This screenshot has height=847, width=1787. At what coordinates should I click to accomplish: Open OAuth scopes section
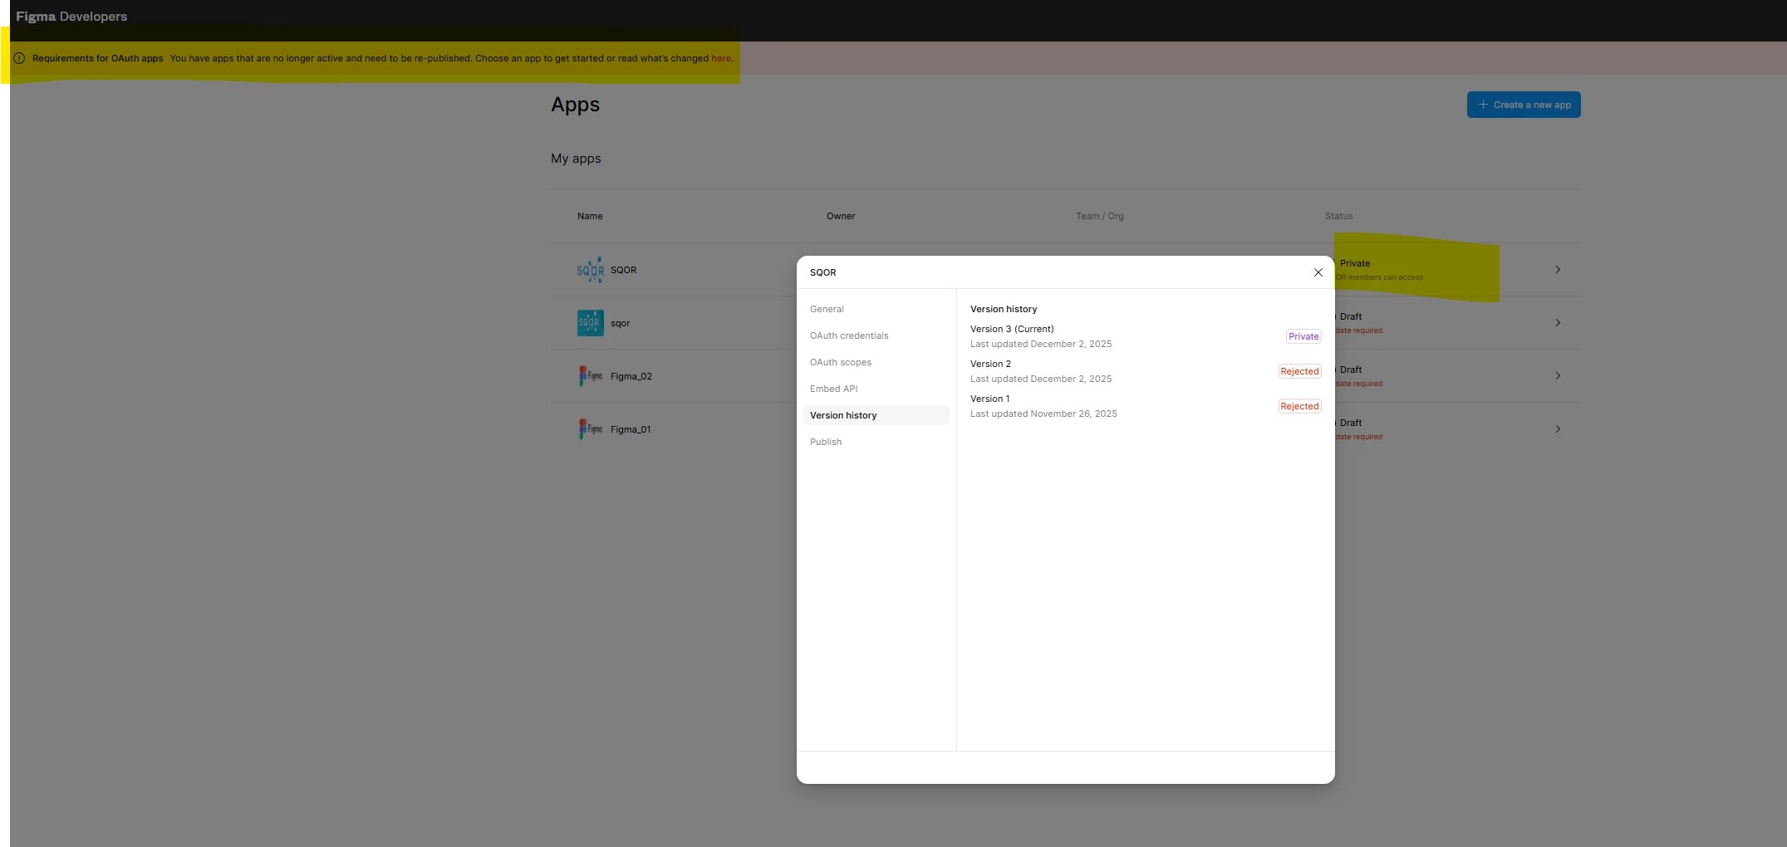pos(876,362)
